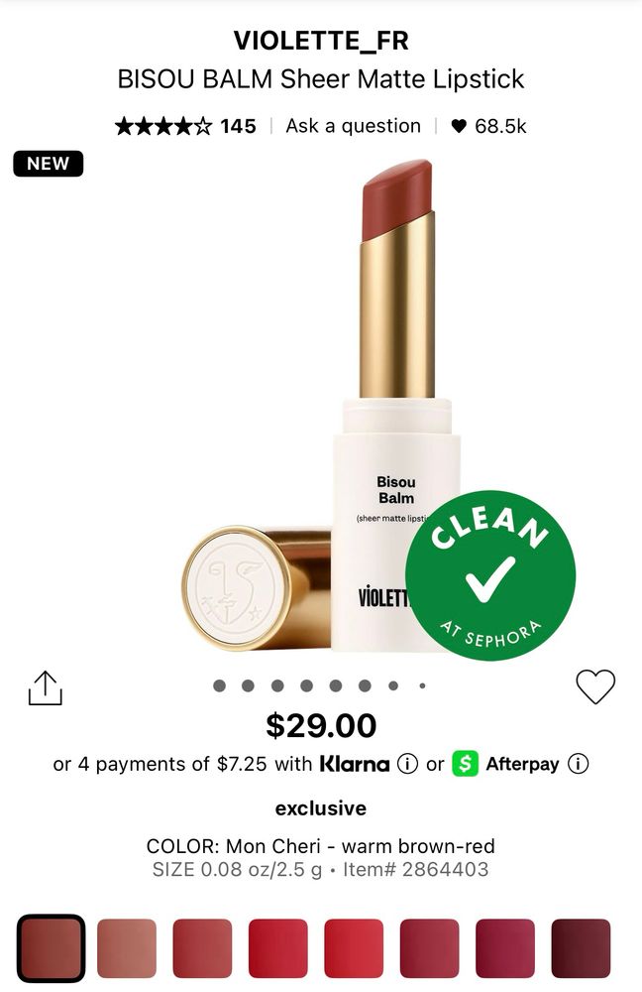Select the seventh berry color swatch
Viewport: 642px width, 992px height.
click(x=505, y=947)
